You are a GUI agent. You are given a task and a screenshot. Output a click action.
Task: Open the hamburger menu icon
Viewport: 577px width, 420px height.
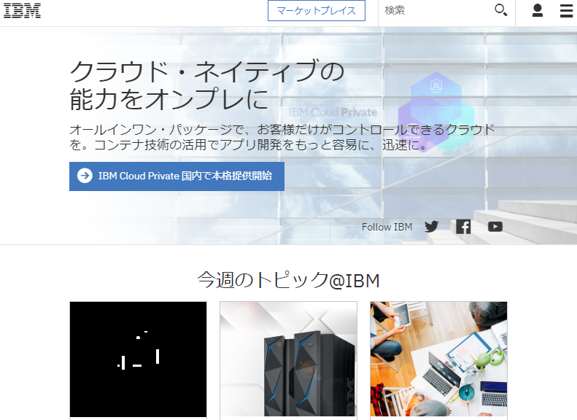pos(566,11)
